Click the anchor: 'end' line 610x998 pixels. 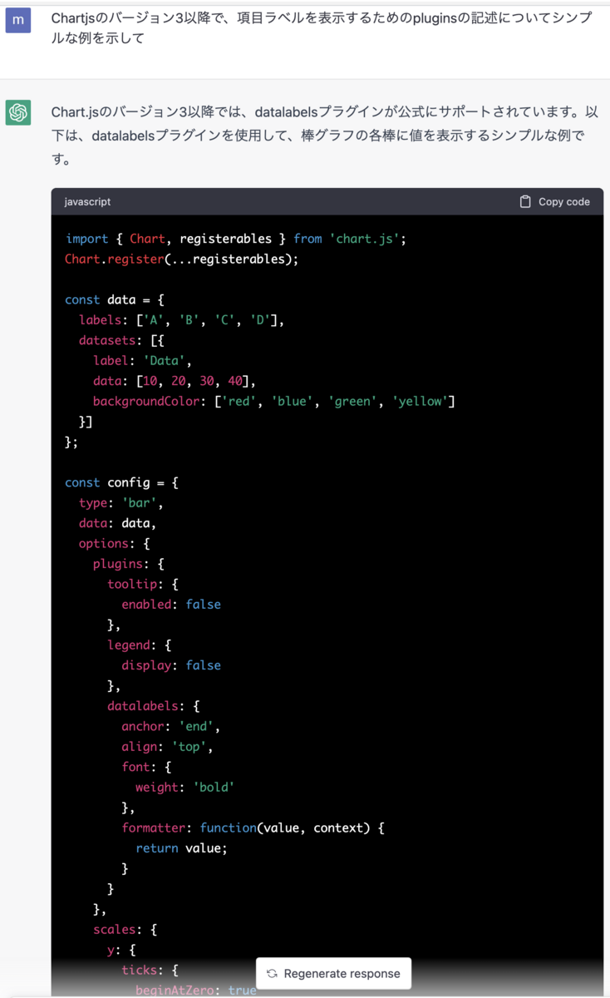171,726
